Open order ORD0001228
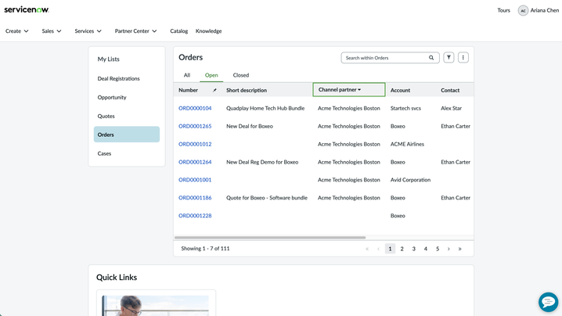The width and height of the screenshot is (562, 316). click(x=195, y=216)
